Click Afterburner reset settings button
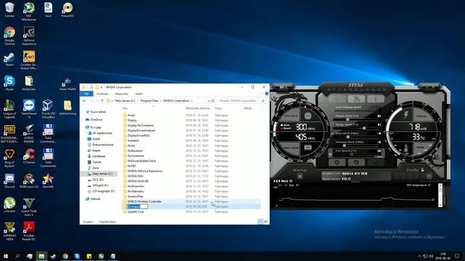465x261 pixels. 356,162
